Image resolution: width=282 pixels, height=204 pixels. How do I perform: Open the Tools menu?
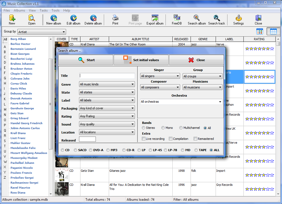click(55, 10)
